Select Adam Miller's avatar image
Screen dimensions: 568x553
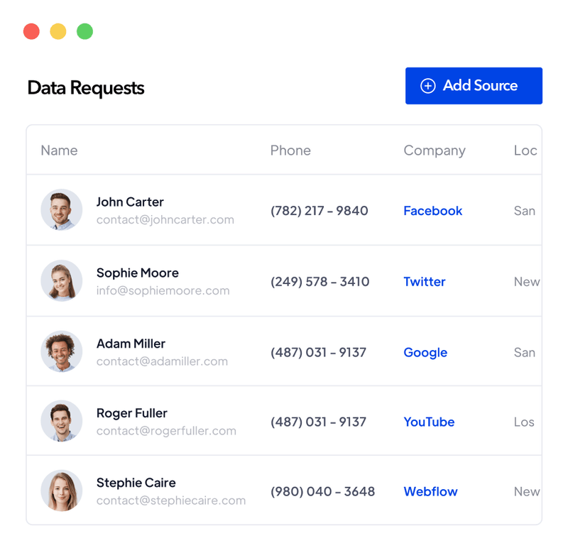62,351
